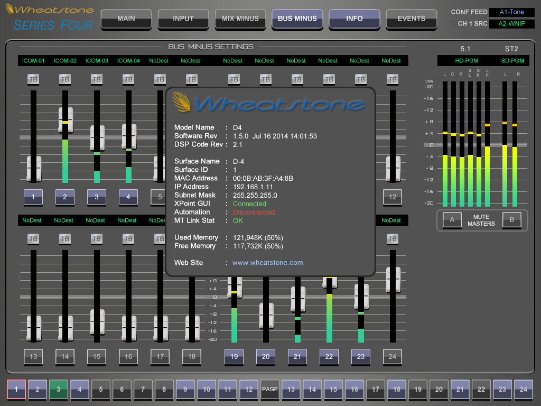
Task: Select the BUS MINUS tab
Action: (x=297, y=19)
